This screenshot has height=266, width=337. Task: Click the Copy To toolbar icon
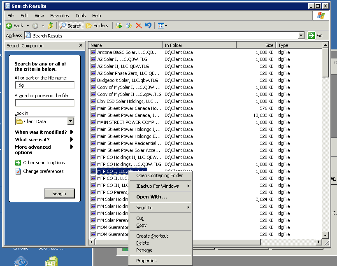click(x=128, y=25)
